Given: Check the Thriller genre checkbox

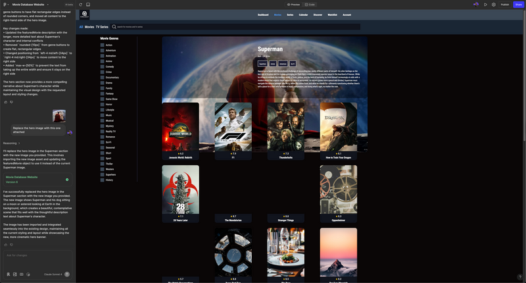Looking at the screenshot, I should point(103,164).
